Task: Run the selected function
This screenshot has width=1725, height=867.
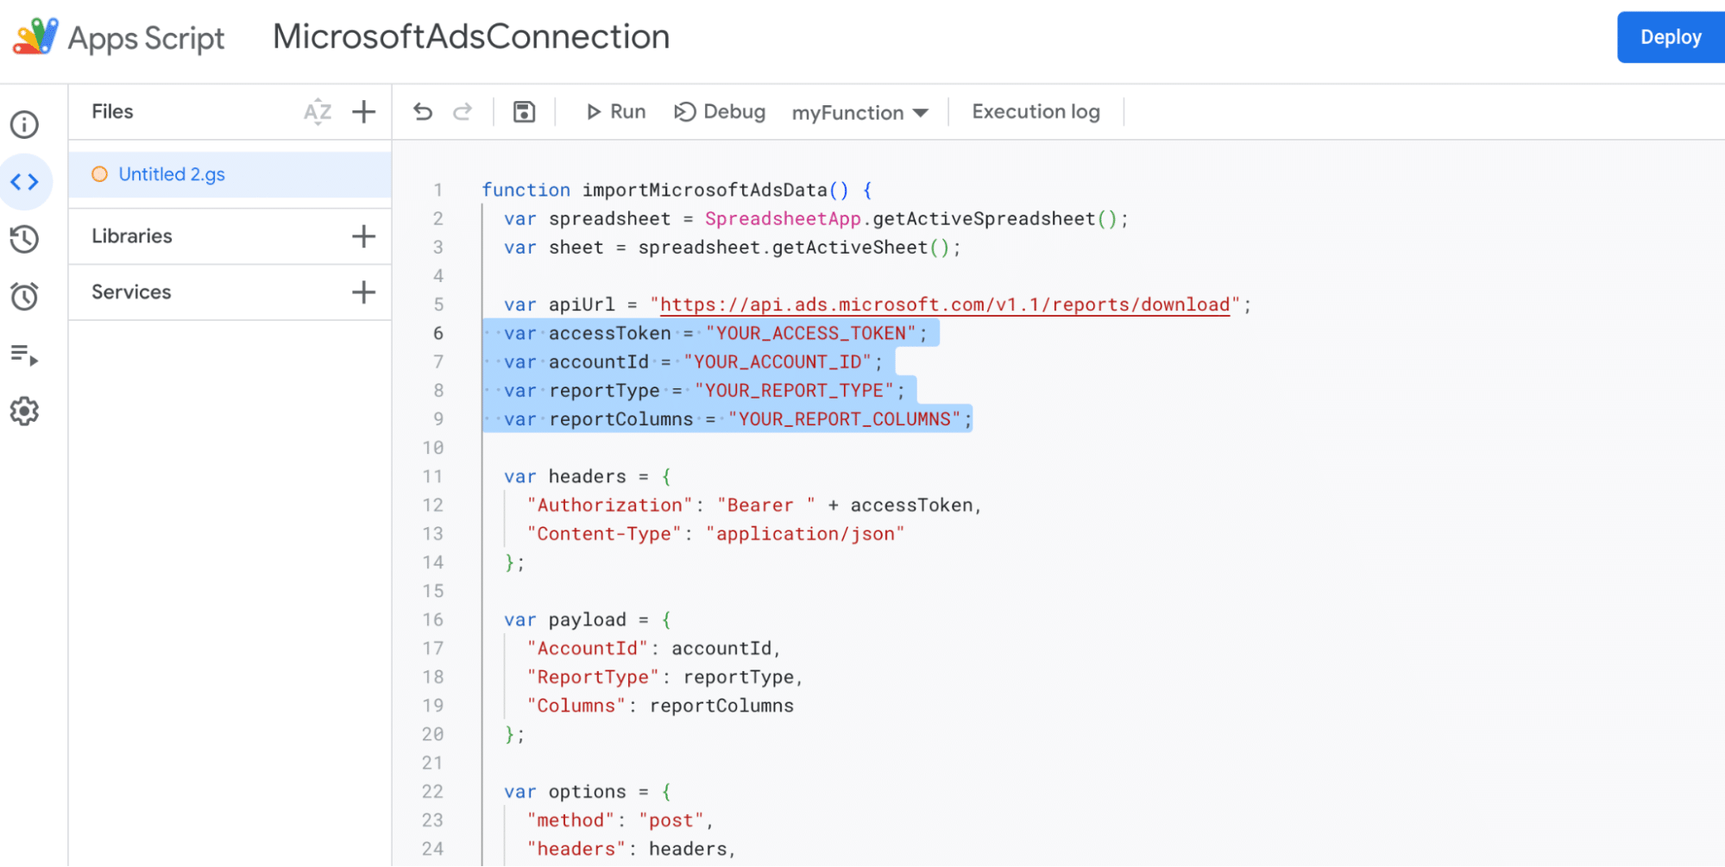Action: pyautogui.click(x=615, y=111)
